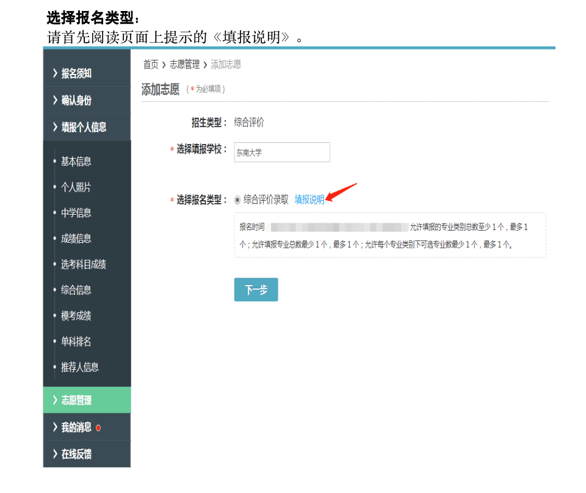Click the 填报说明 link

[x=309, y=200]
